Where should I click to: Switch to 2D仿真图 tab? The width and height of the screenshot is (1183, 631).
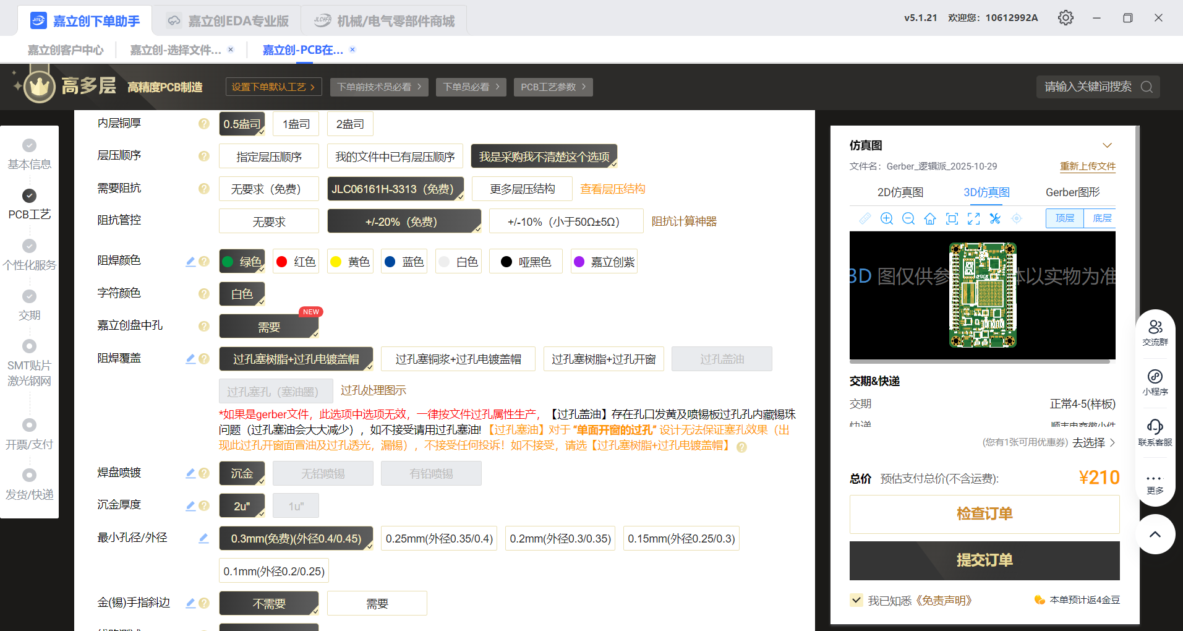[x=900, y=192]
